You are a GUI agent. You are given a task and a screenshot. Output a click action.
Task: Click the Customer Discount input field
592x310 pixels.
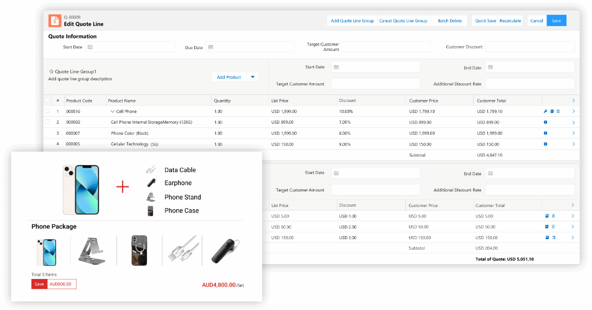pyautogui.click(x=530, y=47)
